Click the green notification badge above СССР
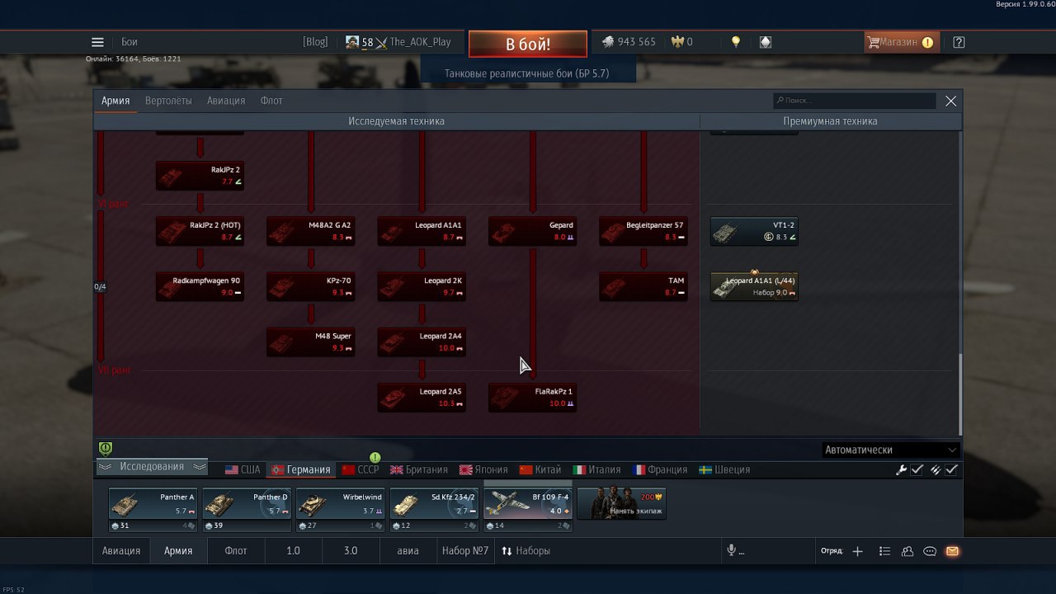This screenshot has height=594, width=1056. coord(375,457)
